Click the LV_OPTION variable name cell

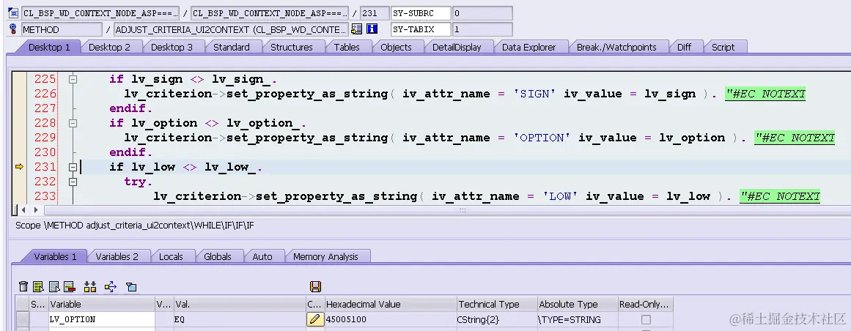pyautogui.click(x=101, y=319)
